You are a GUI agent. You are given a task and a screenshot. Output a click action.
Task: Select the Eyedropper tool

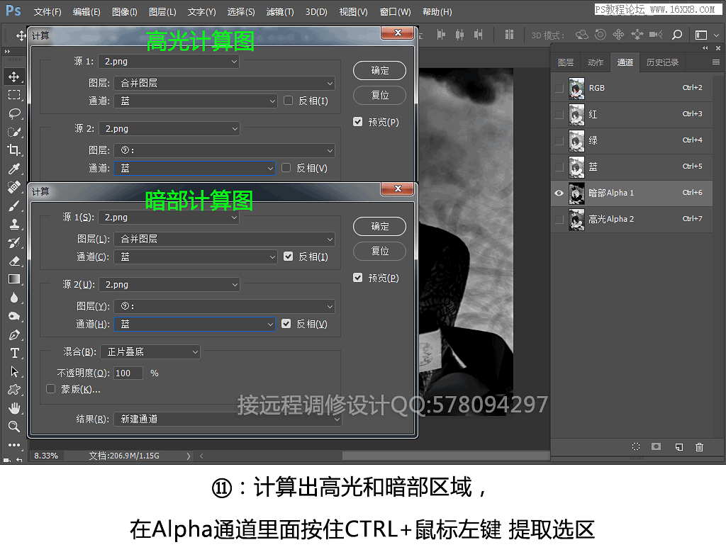[x=14, y=169]
